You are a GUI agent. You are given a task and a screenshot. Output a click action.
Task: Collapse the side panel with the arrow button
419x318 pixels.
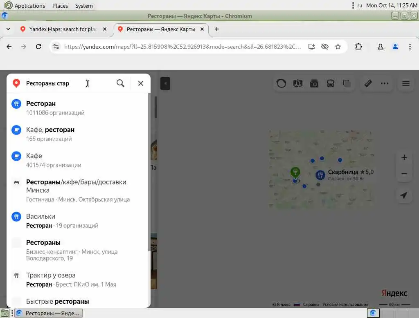coord(165,83)
